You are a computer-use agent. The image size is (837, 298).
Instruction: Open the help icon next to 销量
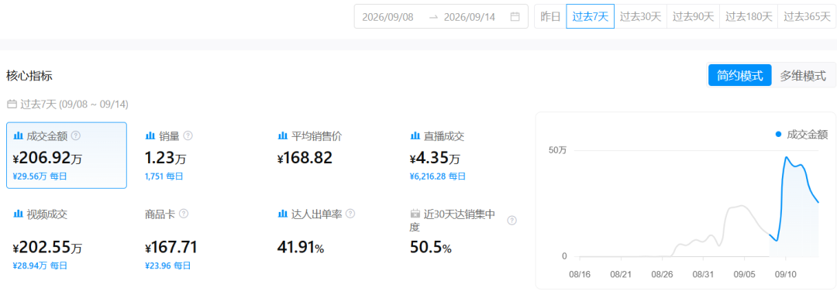coord(188,136)
